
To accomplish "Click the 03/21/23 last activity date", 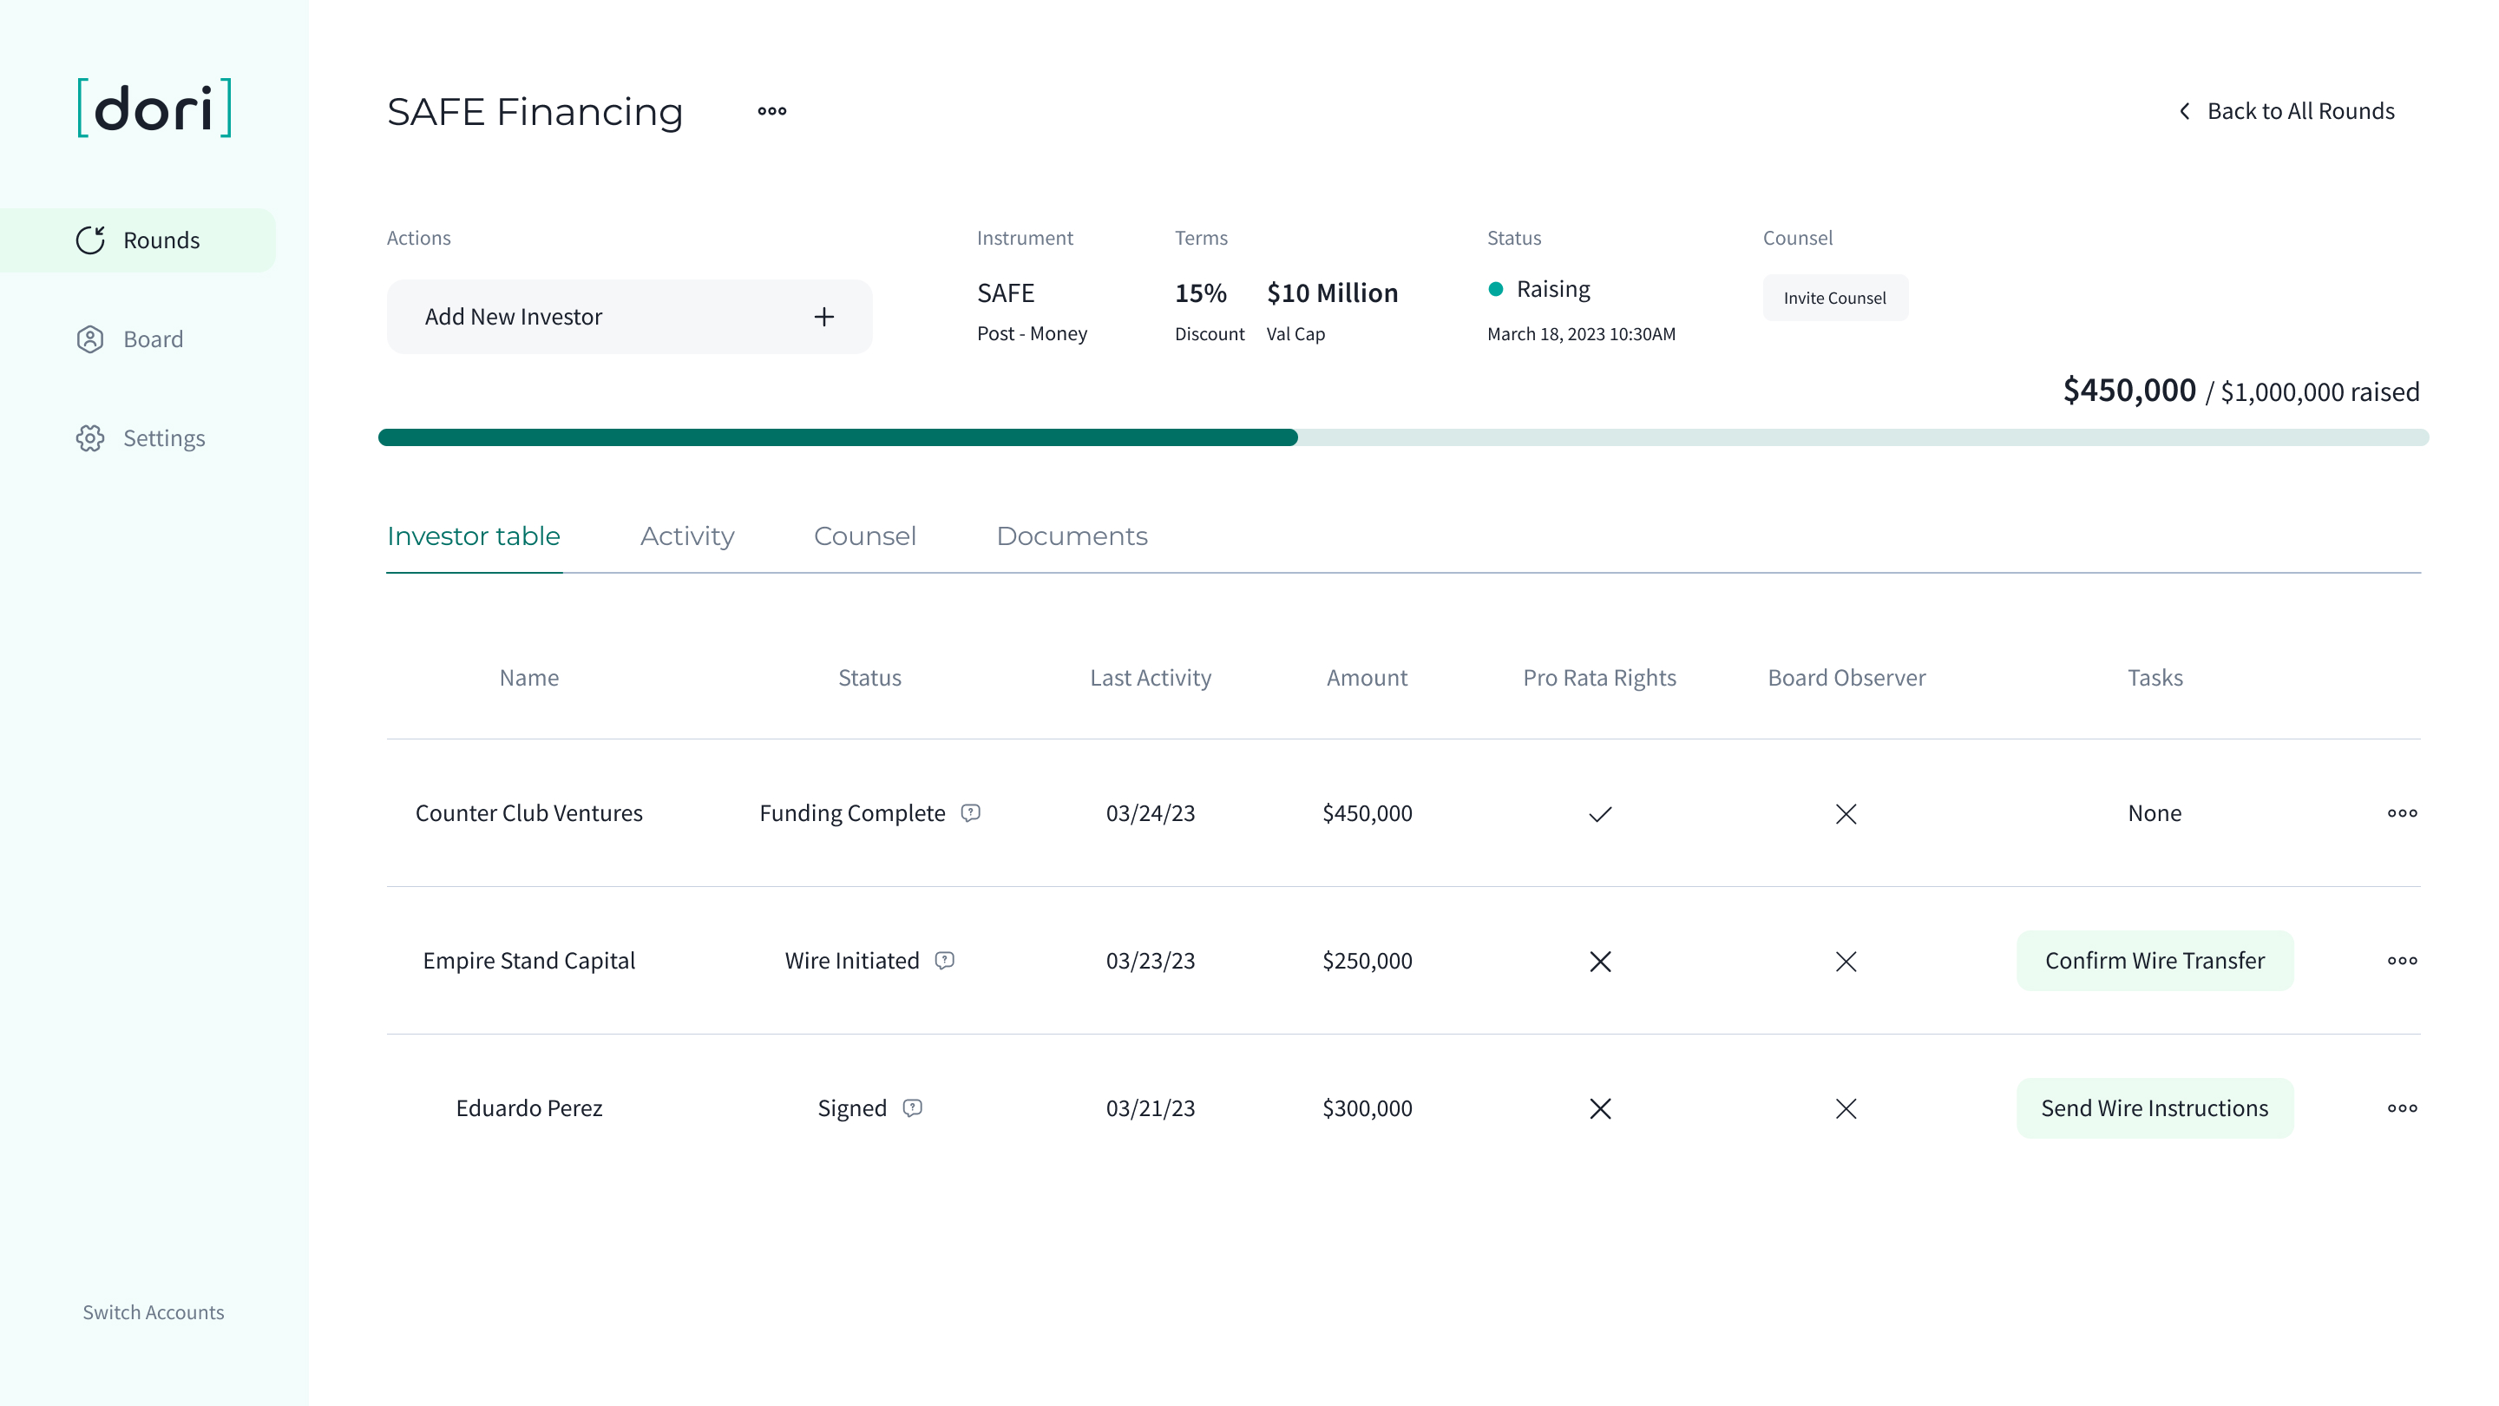I will (1151, 1108).
